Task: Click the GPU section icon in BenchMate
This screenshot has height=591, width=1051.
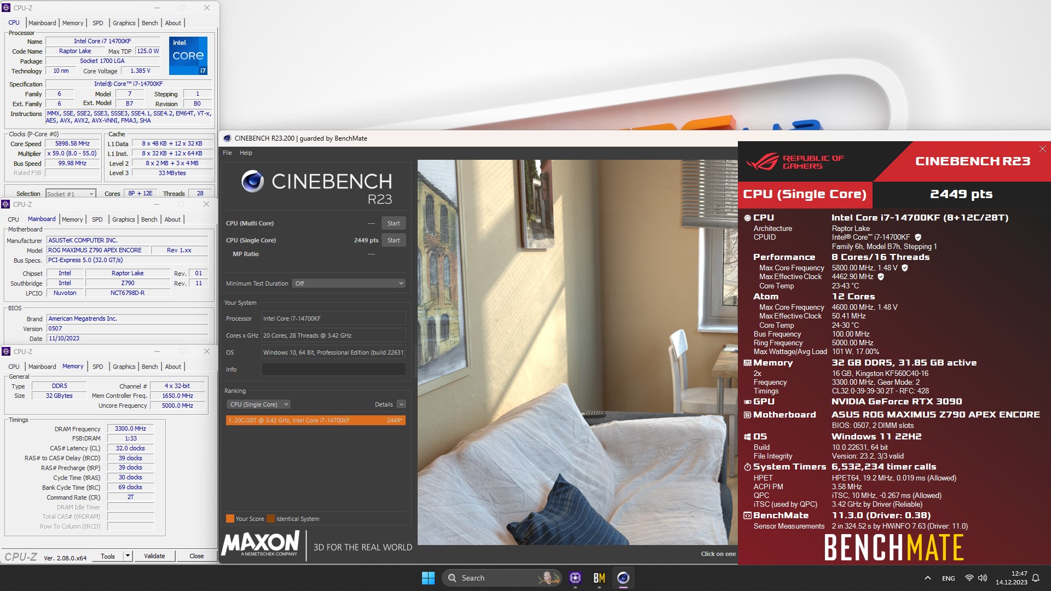Action: pos(747,402)
